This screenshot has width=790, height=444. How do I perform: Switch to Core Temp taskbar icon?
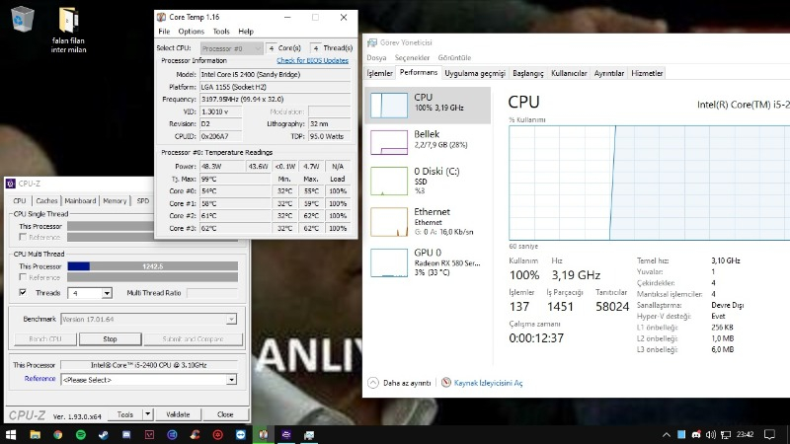[x=264, y=434]
